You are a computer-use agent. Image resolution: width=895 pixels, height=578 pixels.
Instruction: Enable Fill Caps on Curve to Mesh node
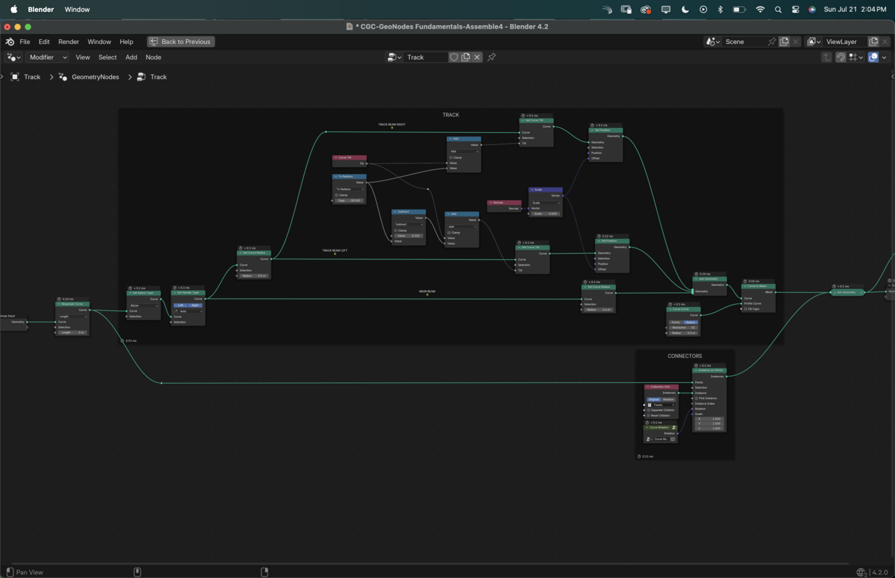click(x=745, y=309)
